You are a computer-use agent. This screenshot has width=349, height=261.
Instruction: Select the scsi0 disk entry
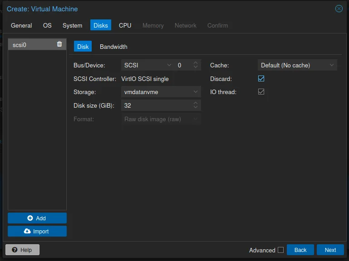(x=37, y=45)
